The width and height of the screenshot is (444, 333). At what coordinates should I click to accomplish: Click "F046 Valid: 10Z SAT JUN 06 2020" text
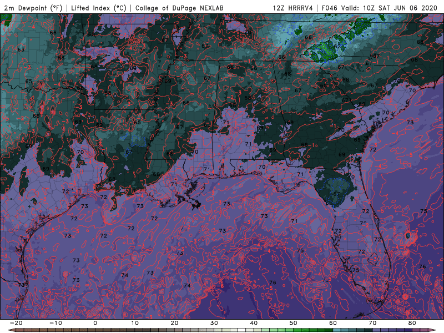coord(380,8)
